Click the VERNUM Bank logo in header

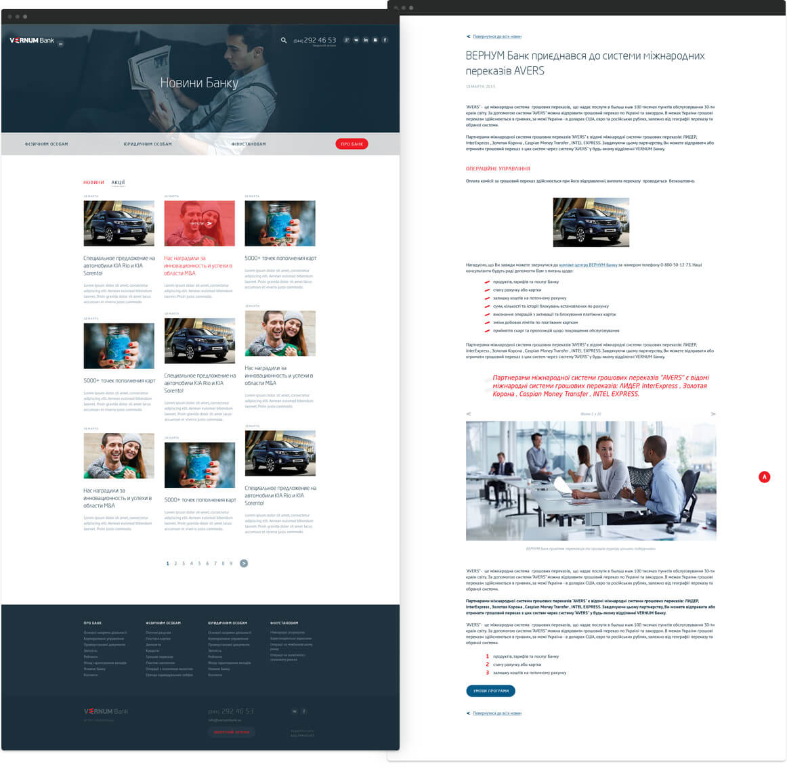pyautogui.click(x=32, y=40)
